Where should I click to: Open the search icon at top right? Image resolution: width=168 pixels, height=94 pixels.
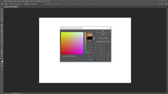point(160,4)
